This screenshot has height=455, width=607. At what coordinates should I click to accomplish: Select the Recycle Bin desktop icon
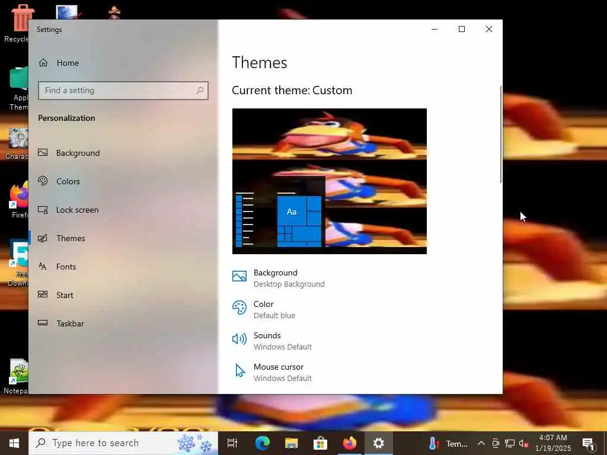(16, 24)
